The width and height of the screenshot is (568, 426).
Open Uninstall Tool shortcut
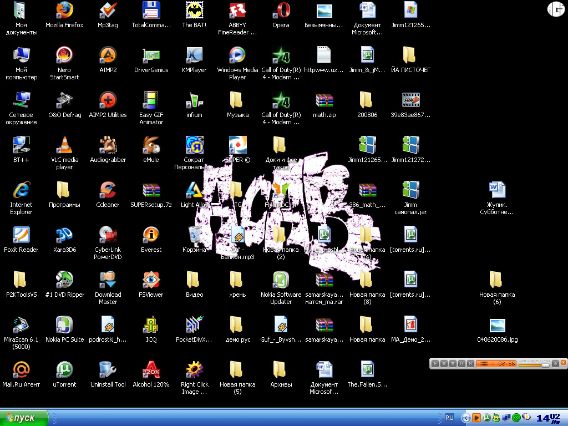pyautogui.click(x=108, y=374)
